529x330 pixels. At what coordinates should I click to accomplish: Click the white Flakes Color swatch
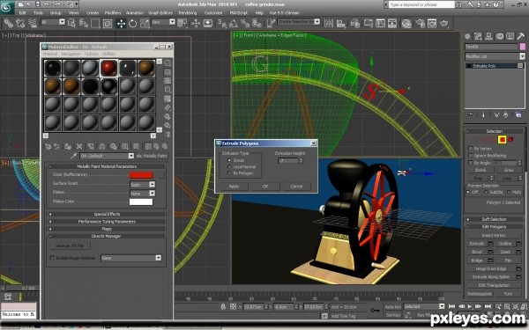click(x=141, y=202)
